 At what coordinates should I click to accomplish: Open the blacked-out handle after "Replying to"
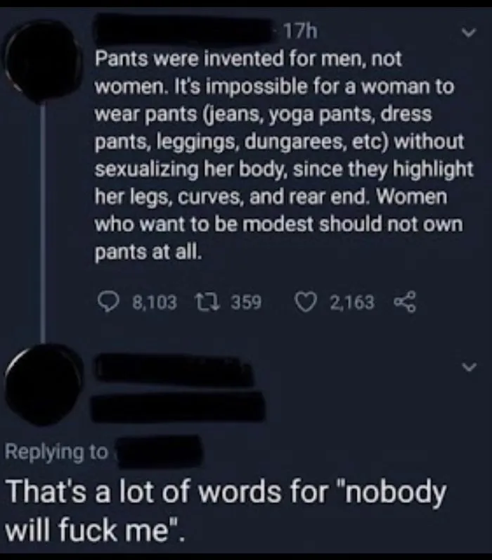160,452
